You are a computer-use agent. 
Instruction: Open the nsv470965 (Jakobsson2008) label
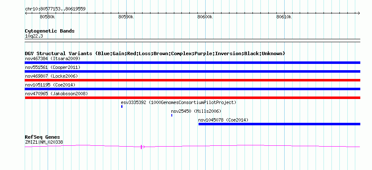coord(56,94)
